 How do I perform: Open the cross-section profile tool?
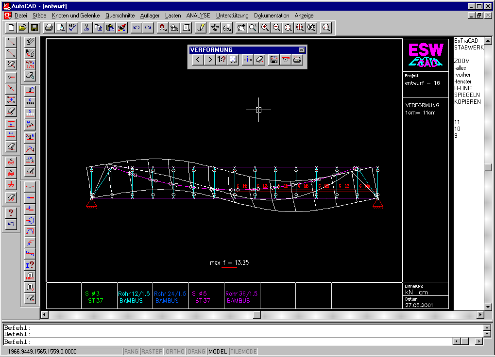click(30, 42)
